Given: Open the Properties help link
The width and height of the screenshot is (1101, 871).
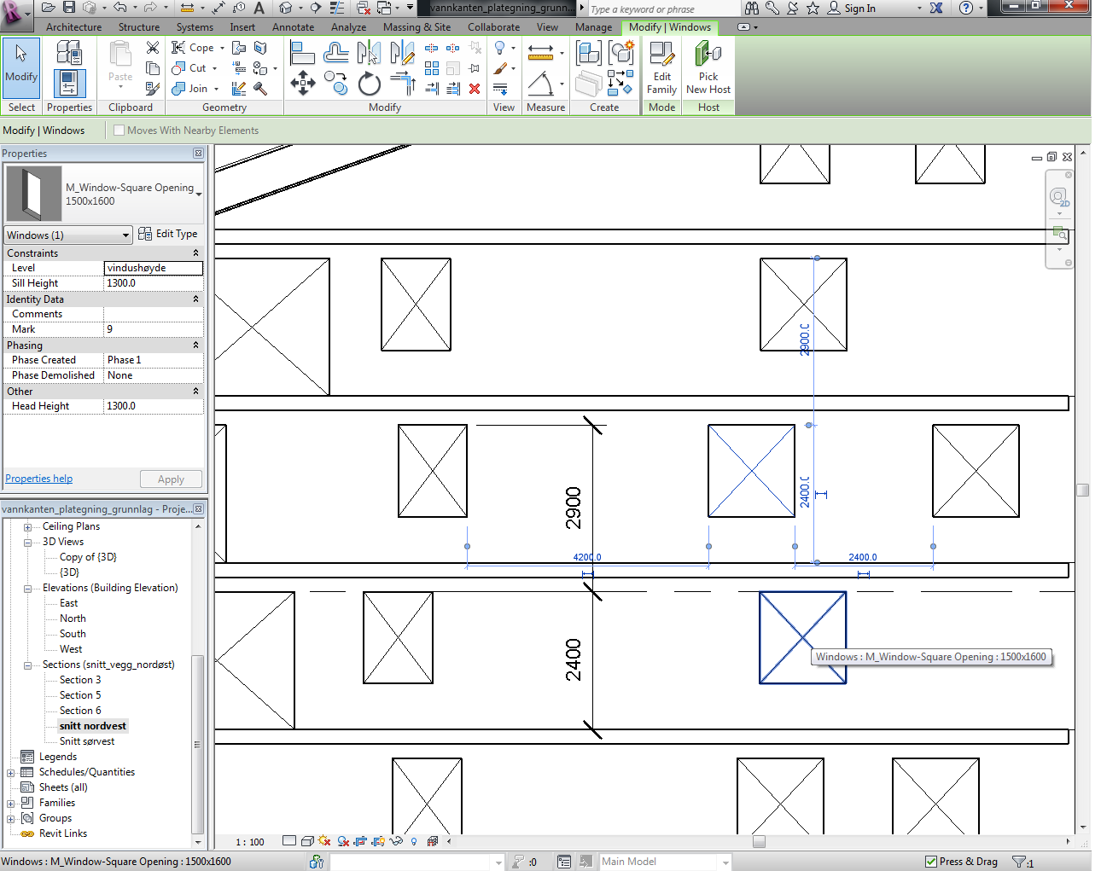Looking at the screenshot, I should pos(39,479).
